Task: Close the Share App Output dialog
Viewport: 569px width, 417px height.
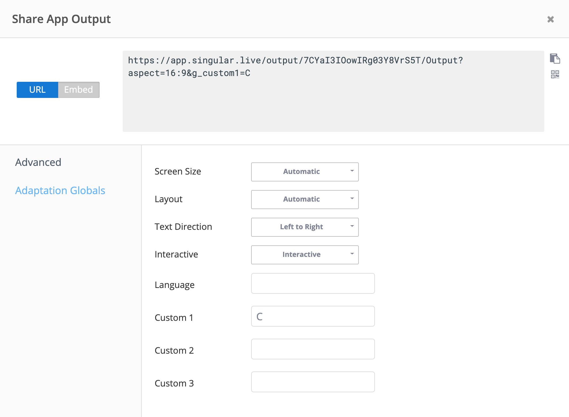Action: (x=550, y=19)
